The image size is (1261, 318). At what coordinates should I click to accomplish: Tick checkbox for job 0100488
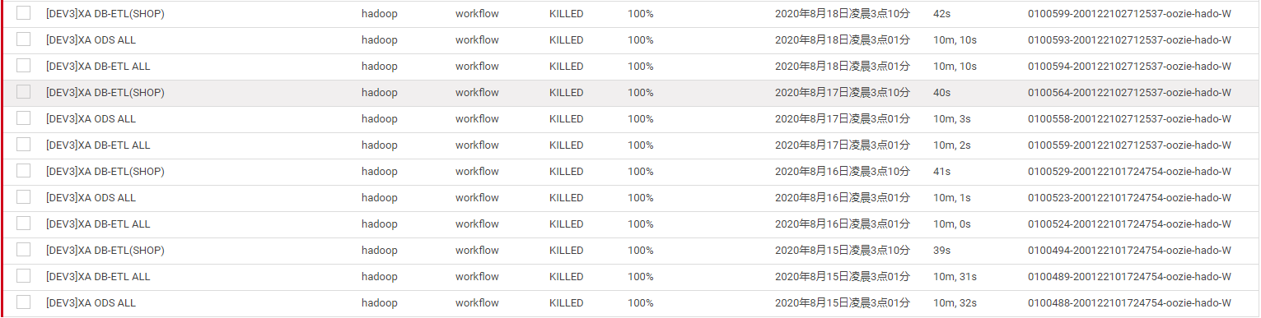click(23, 302)
